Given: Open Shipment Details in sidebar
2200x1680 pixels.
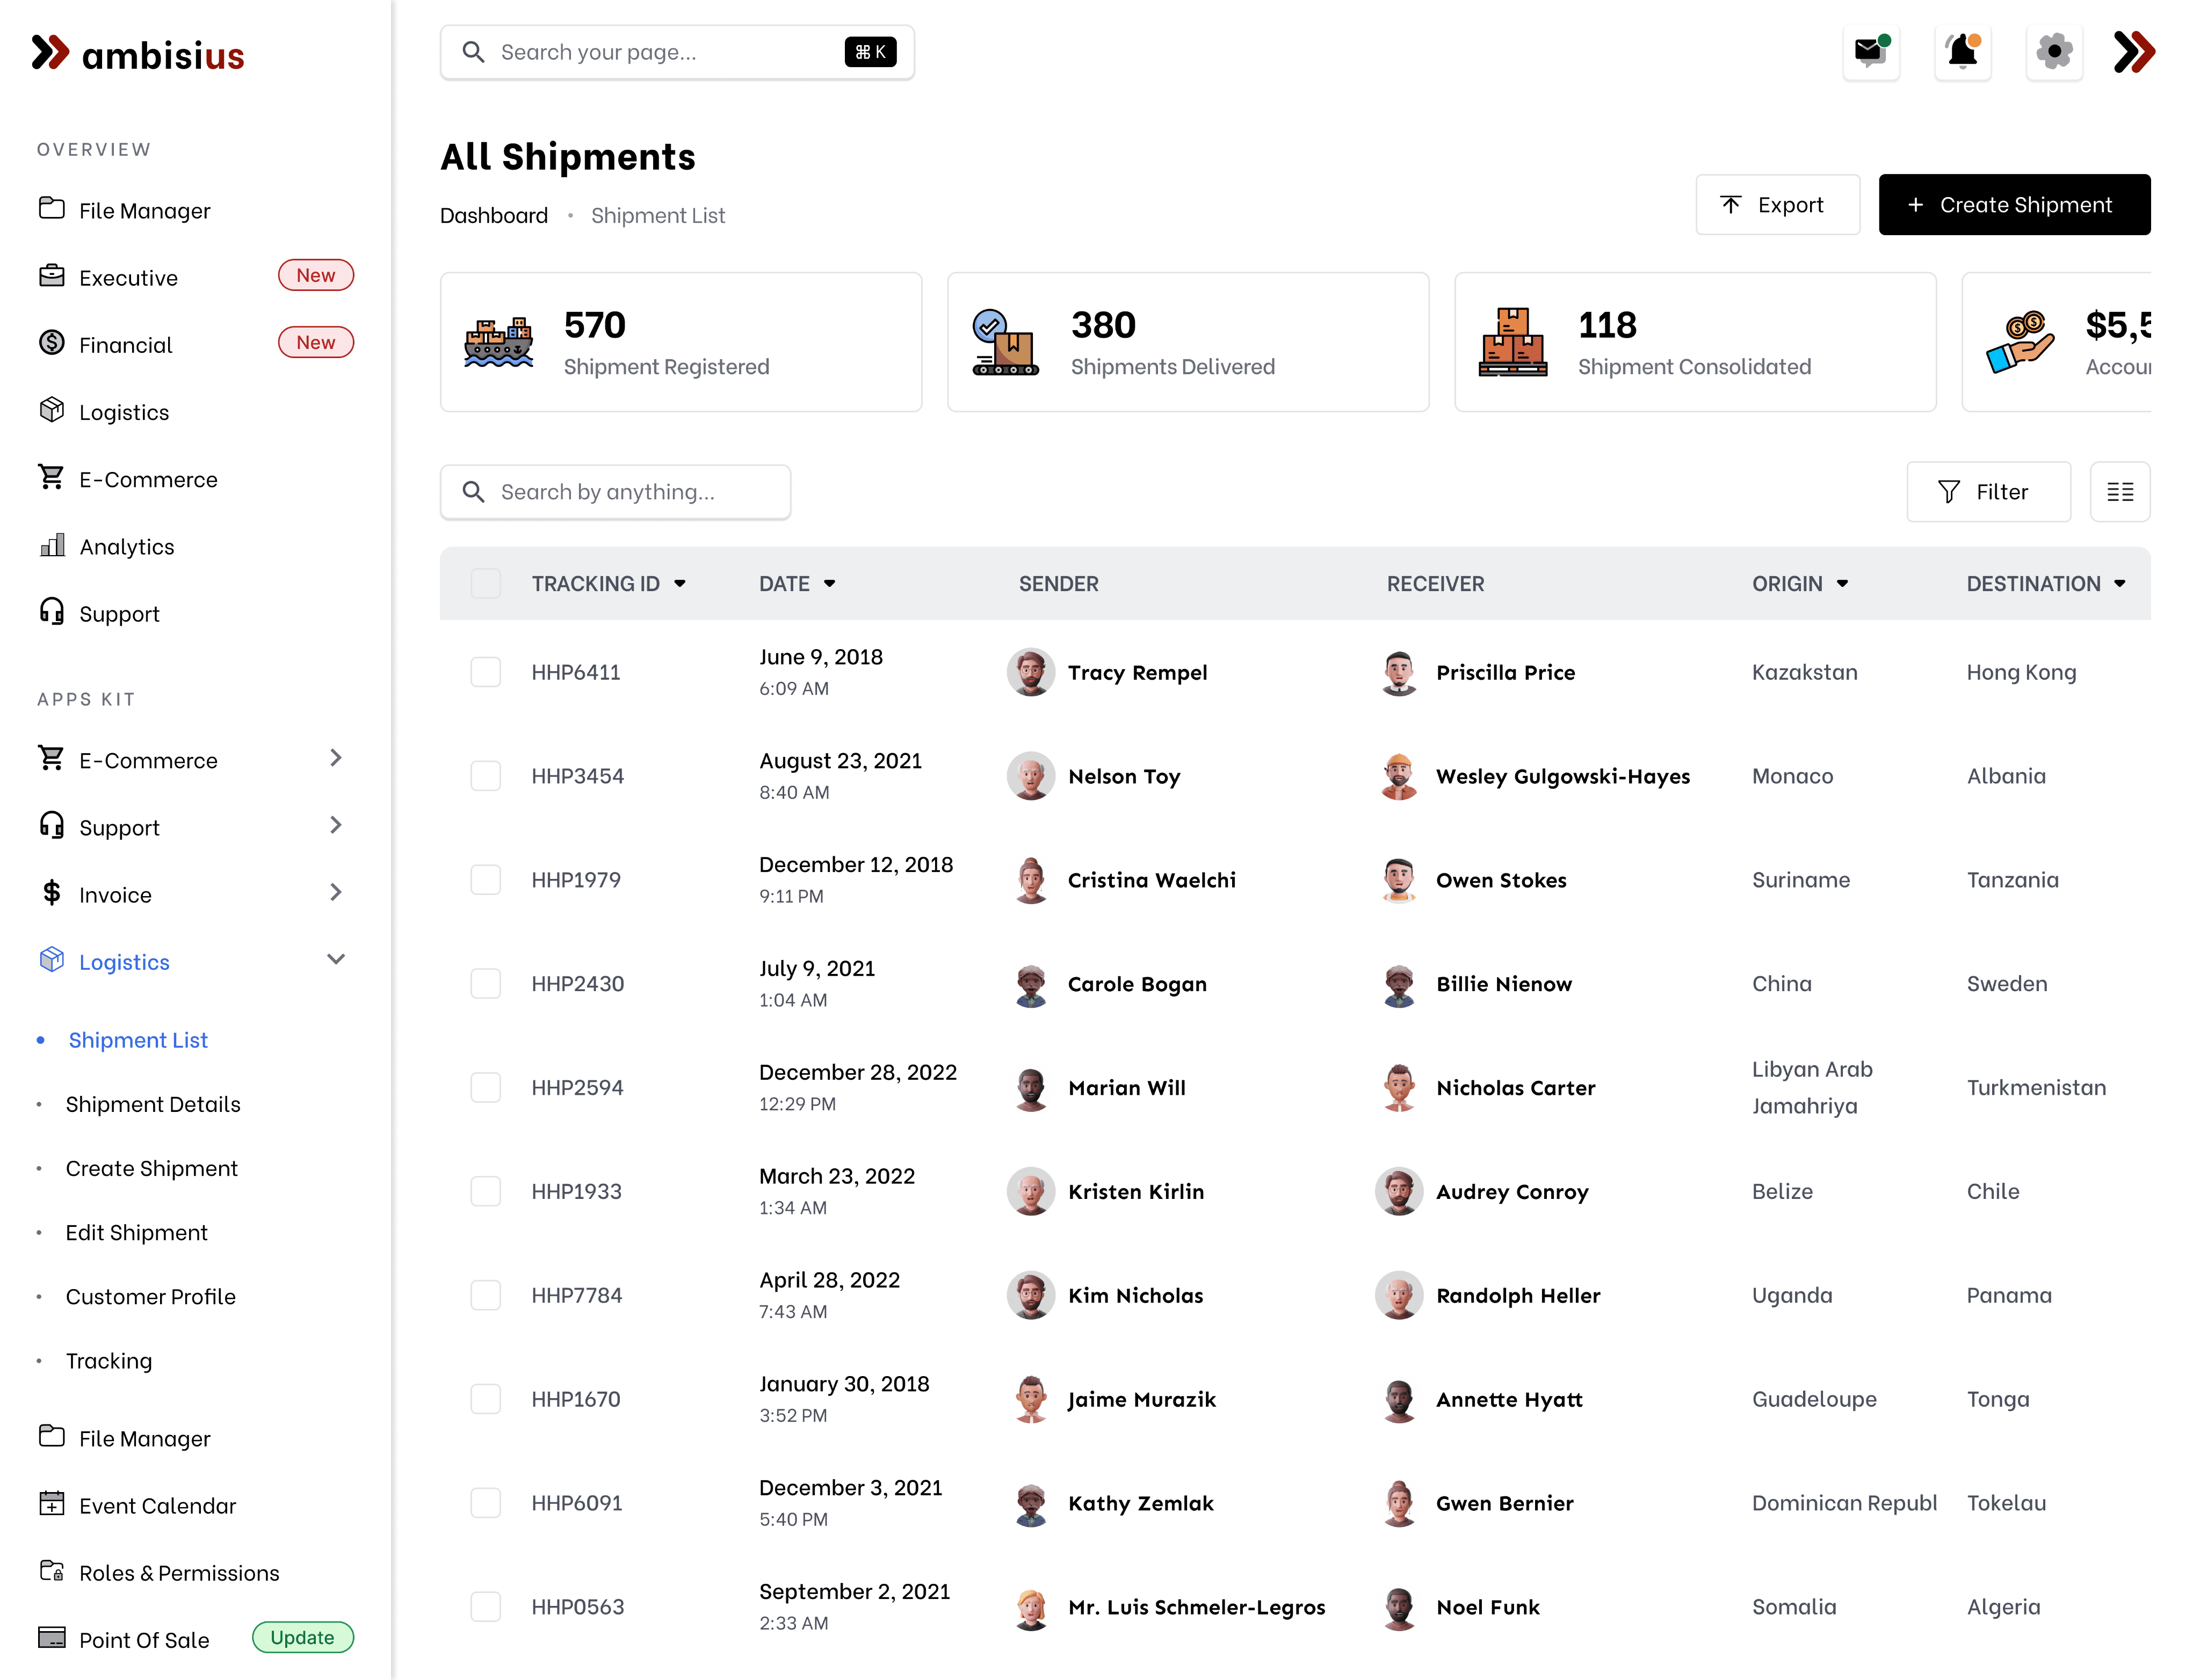Looking at the screenshot, I should (x=153, y=1104).
